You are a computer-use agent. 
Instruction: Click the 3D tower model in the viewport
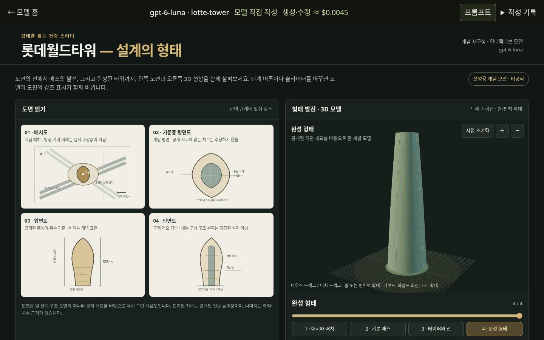tap(407, 204)
